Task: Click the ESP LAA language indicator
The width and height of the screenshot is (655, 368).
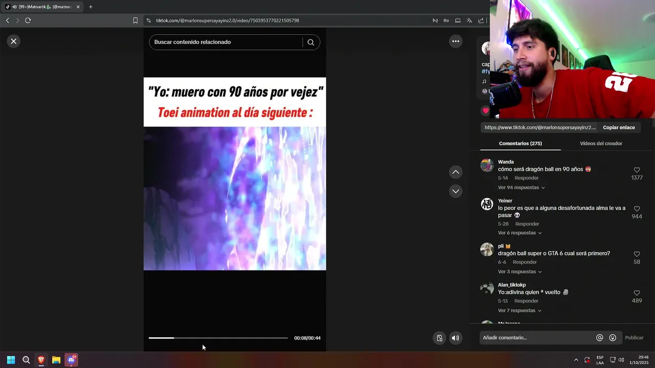Action: pos(600,360)
